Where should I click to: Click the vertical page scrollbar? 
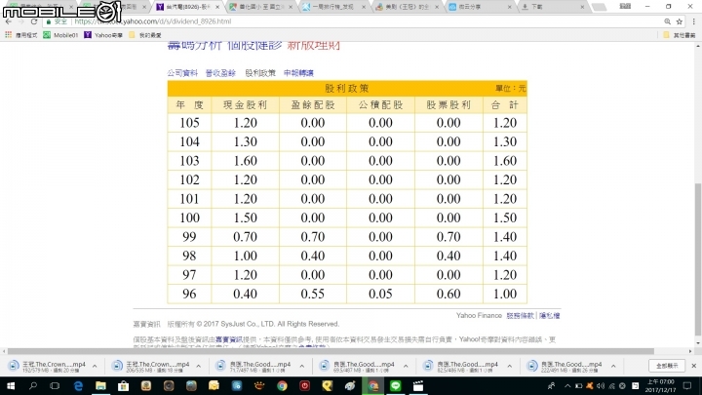point(697,258)
